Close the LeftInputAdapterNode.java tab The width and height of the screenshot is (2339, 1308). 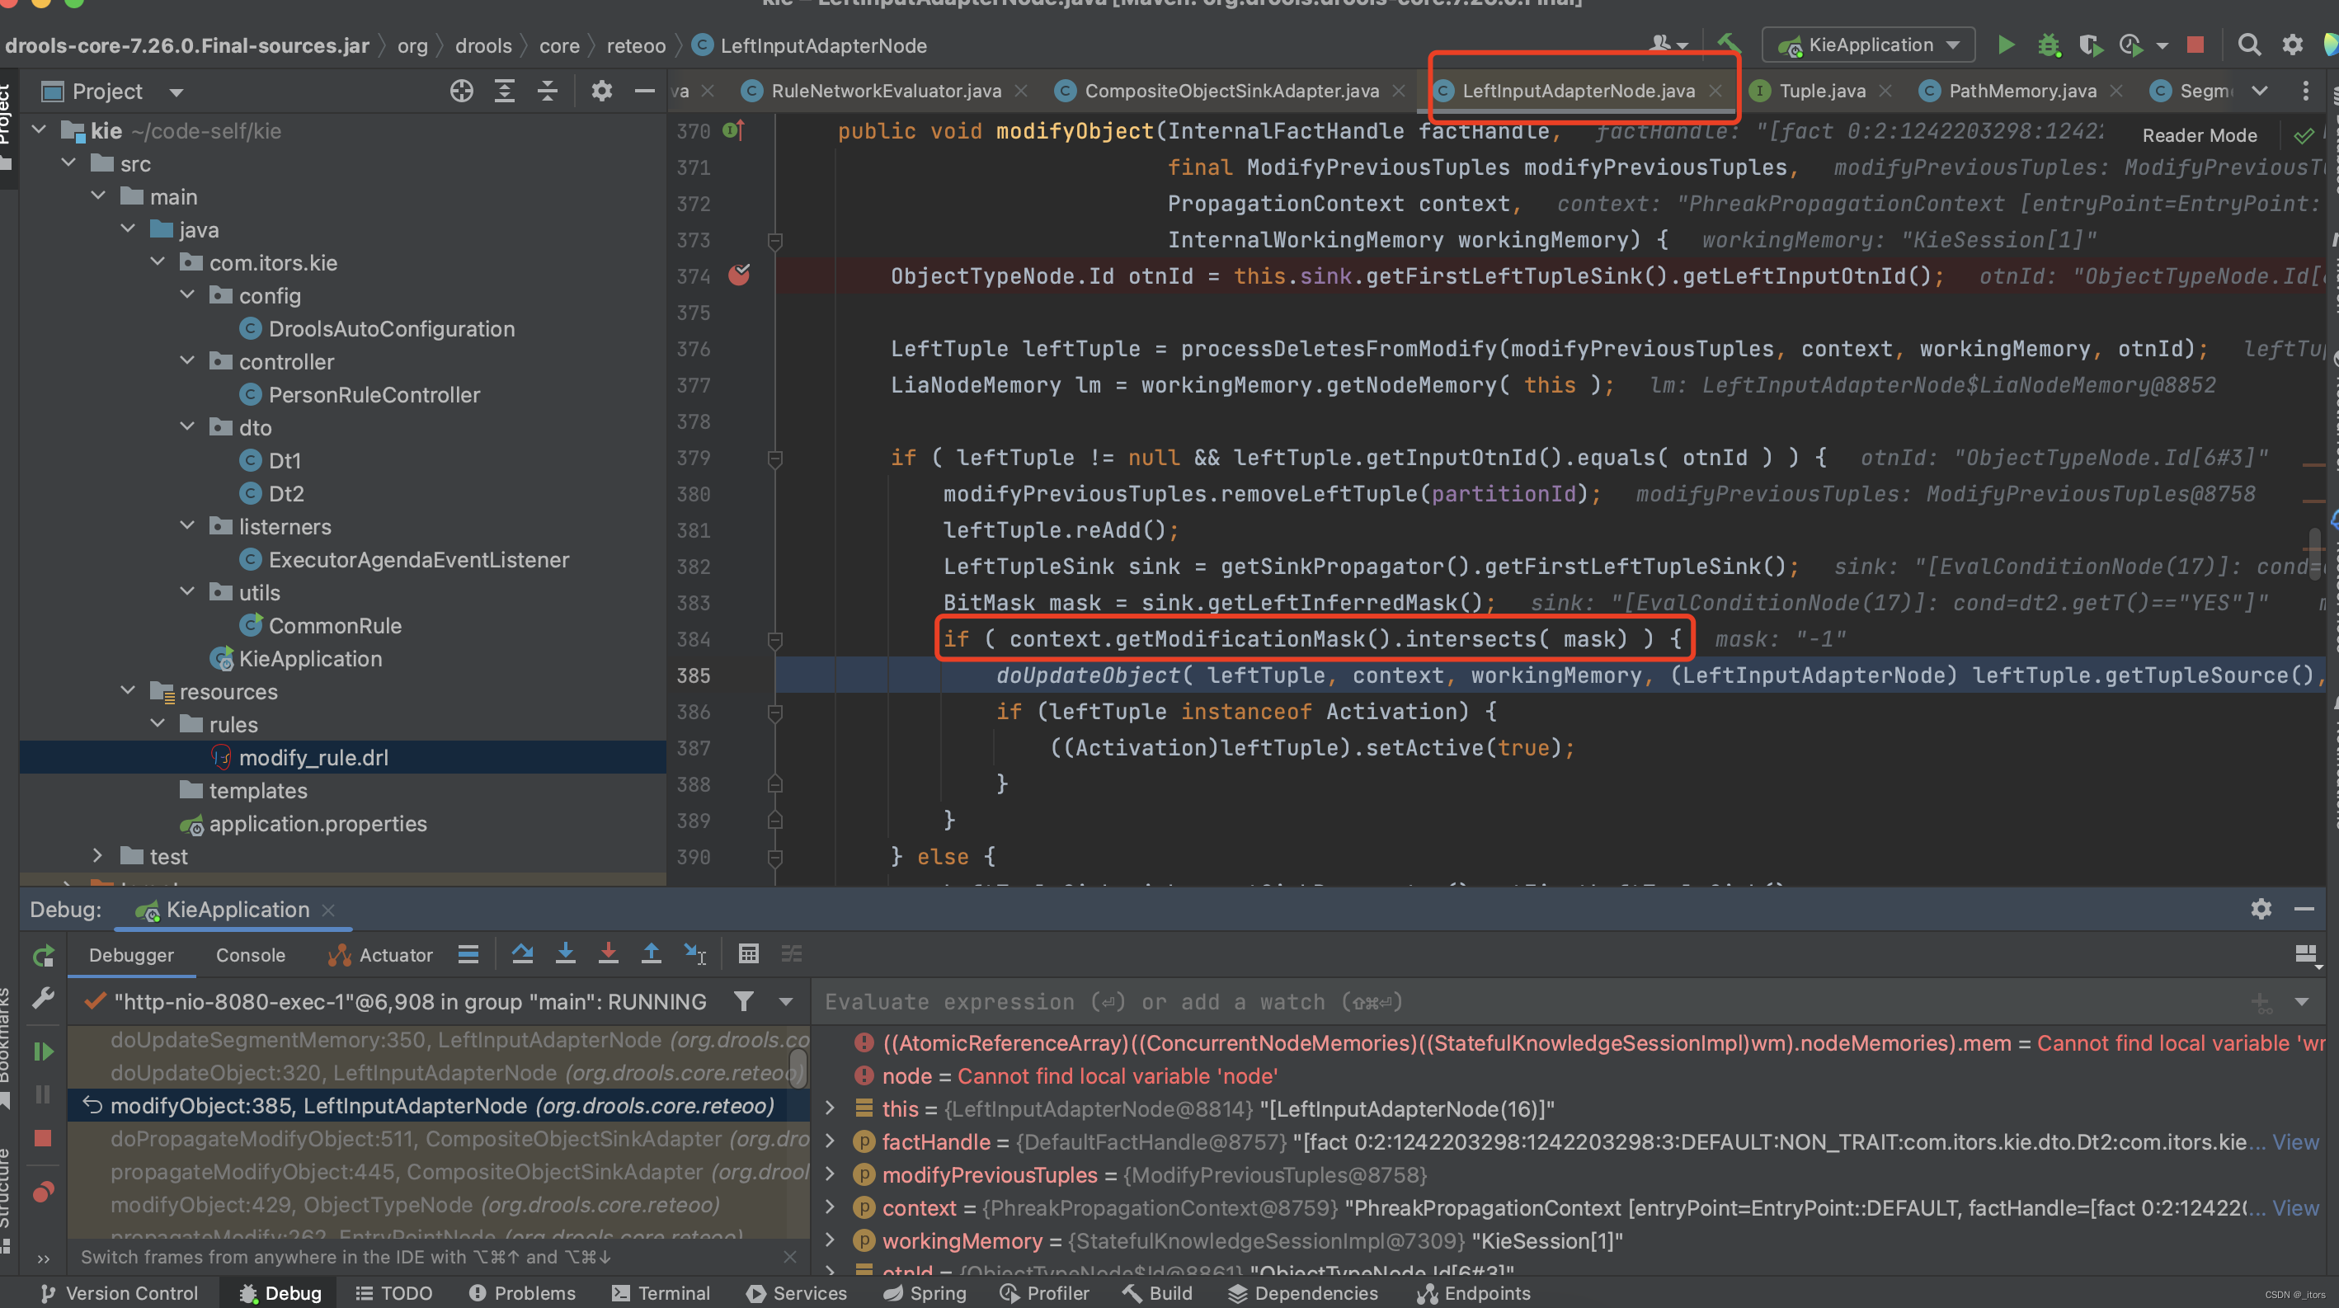pos(1715,91)
